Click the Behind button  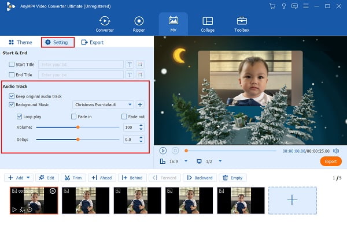132,178
